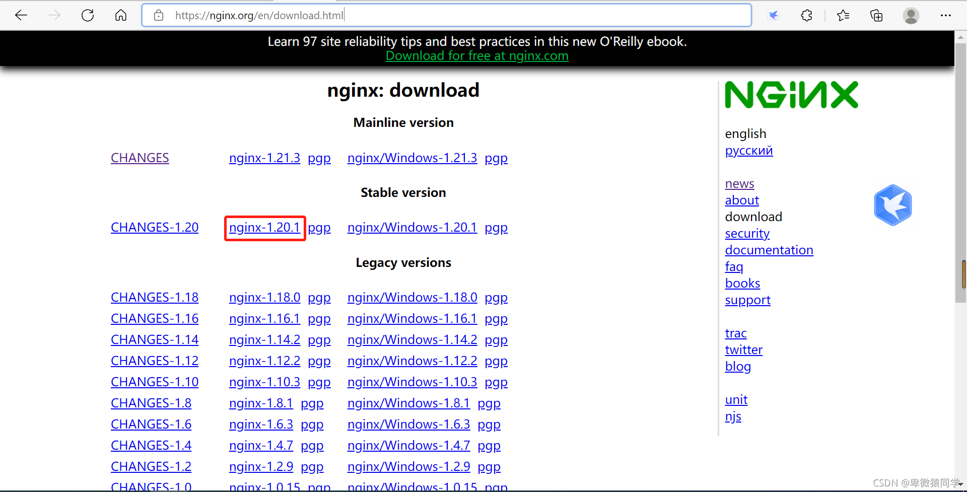Download nginx-1.14.2
Image resolution: width=967 pixels, height=492 pixels.
click(264, 340)
